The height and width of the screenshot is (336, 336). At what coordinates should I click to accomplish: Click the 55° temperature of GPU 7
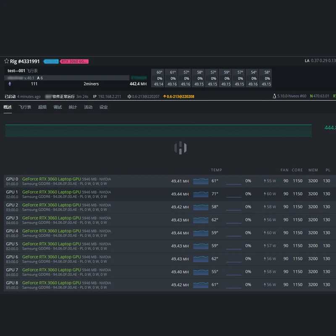point(215,271)
